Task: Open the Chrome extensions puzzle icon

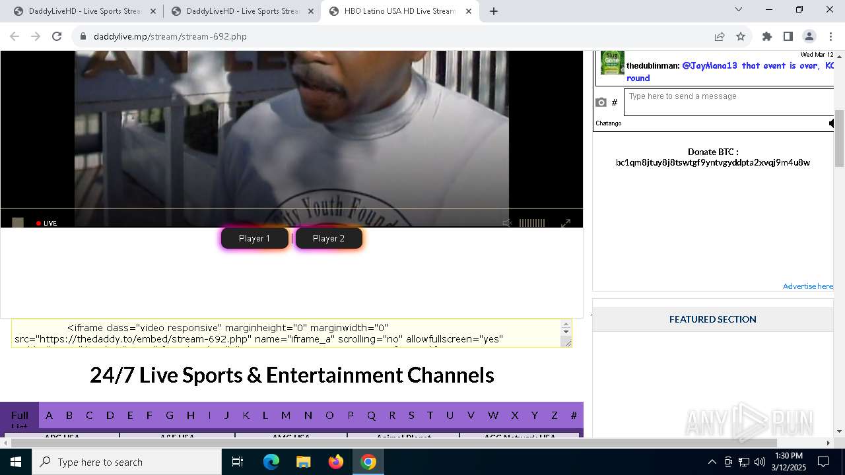Action: [766, 36]
